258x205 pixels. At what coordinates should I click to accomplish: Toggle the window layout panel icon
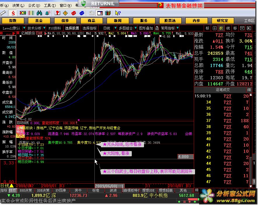point(100,13)
